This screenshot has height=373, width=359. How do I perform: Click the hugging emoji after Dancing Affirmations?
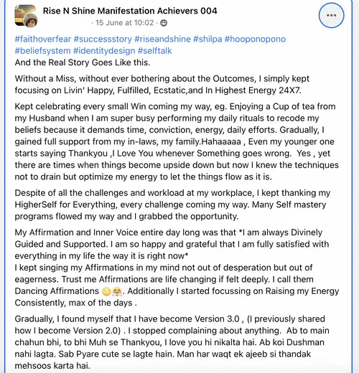tap(117, 291)
